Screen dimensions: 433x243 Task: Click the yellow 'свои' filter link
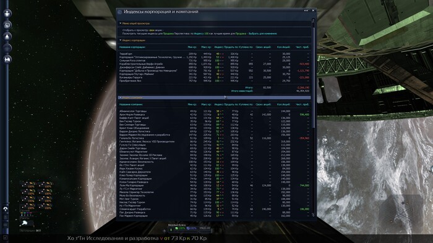pyautogui.click(x=152, y=30)
